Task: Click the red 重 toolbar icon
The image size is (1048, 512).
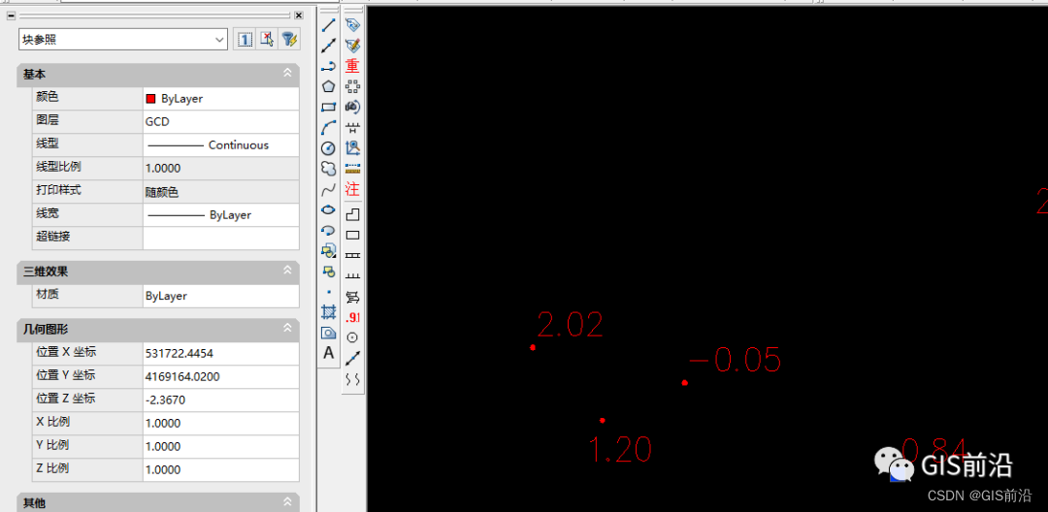Action: pyautogui.click(x=352, y=65)
